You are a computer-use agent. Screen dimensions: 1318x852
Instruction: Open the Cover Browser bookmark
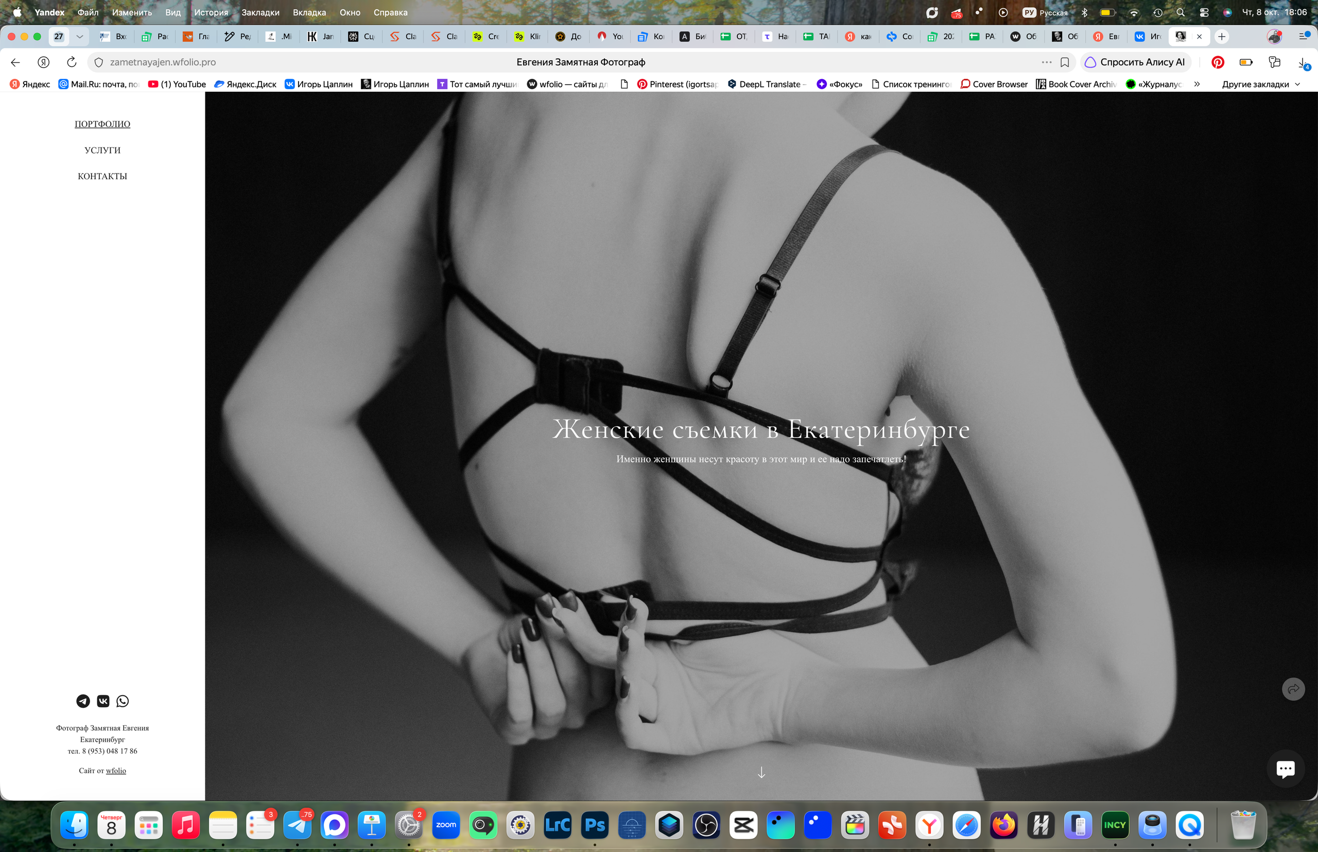pyautogui.click(x=994, y=84)
